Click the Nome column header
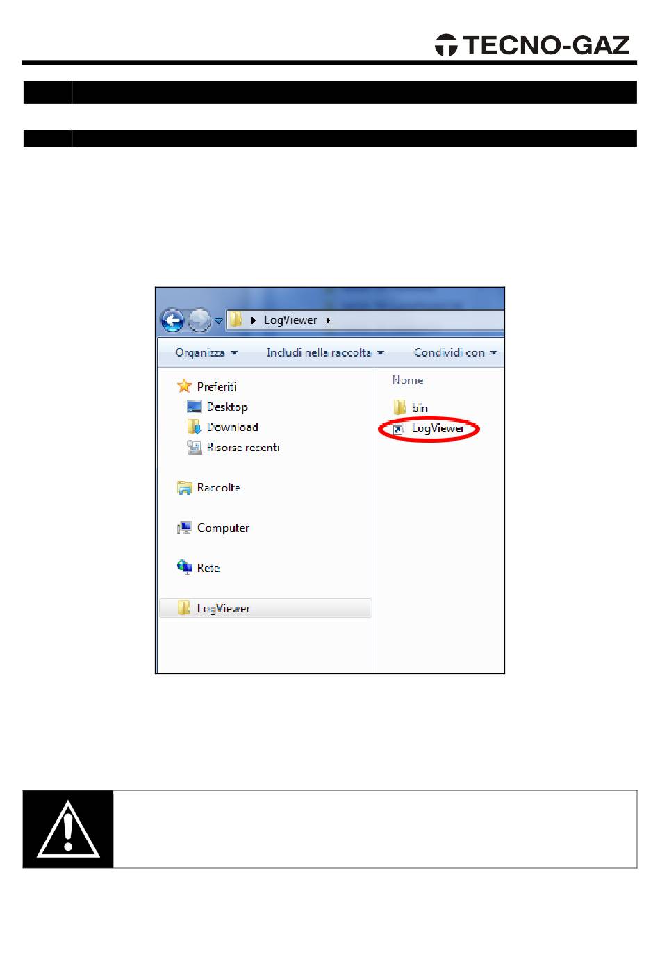Viewport: 660px width, 964px height. (x=408, y=380)
